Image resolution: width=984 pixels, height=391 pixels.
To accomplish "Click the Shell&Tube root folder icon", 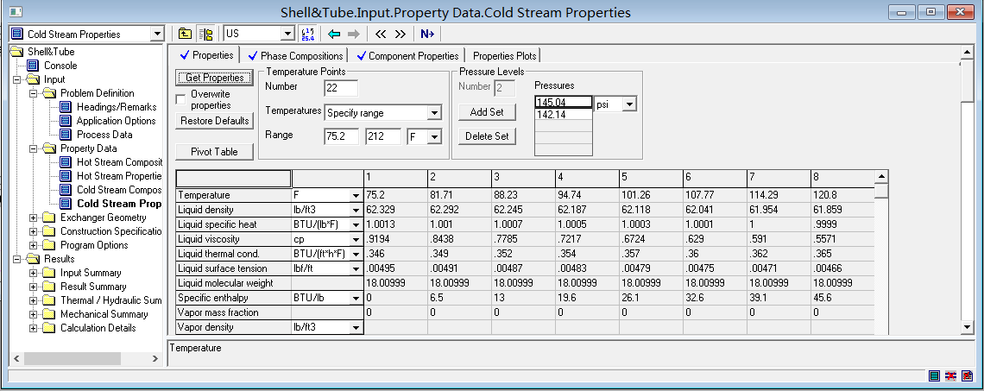I will [17, 52].
